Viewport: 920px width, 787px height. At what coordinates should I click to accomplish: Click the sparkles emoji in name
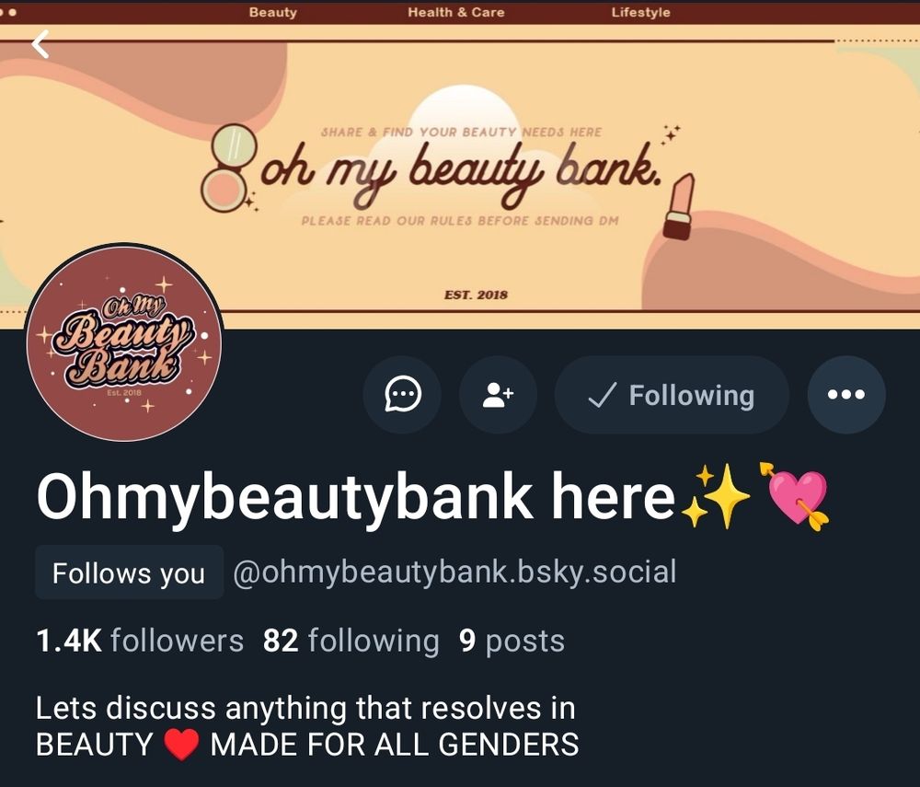click(x=715, y=496)
